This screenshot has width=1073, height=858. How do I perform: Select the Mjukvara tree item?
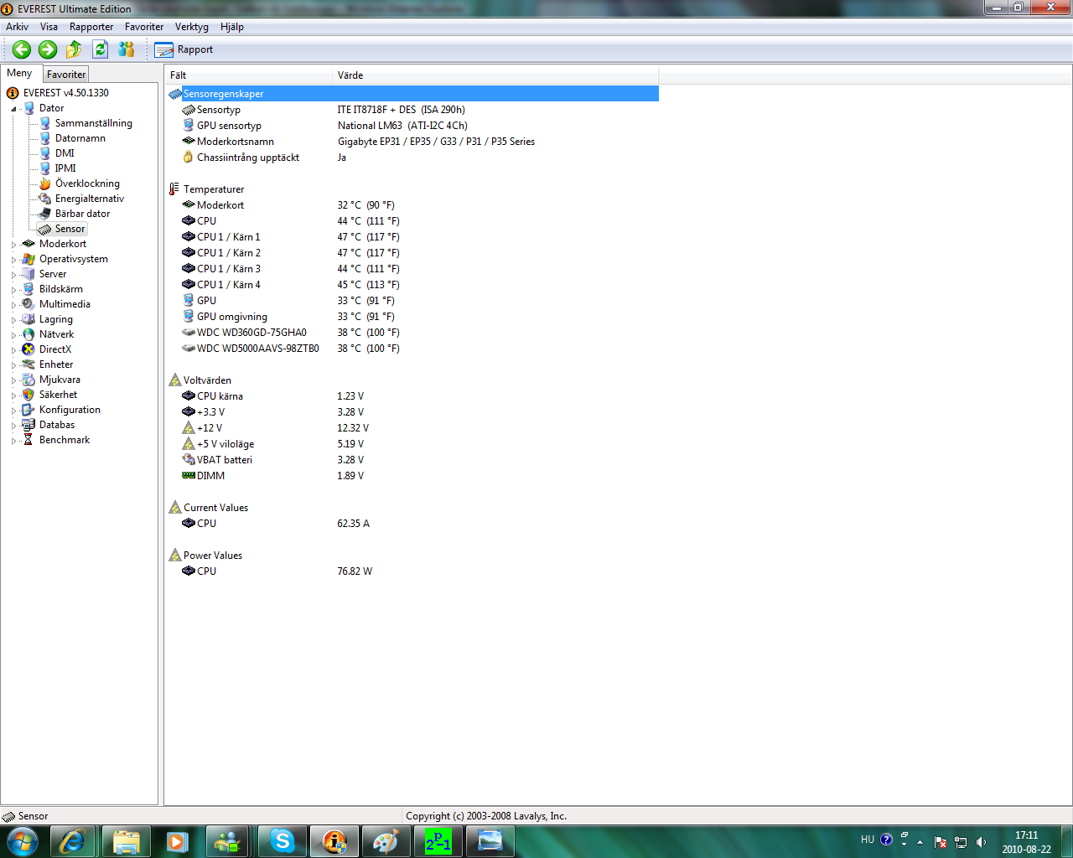tap(60, 380)
